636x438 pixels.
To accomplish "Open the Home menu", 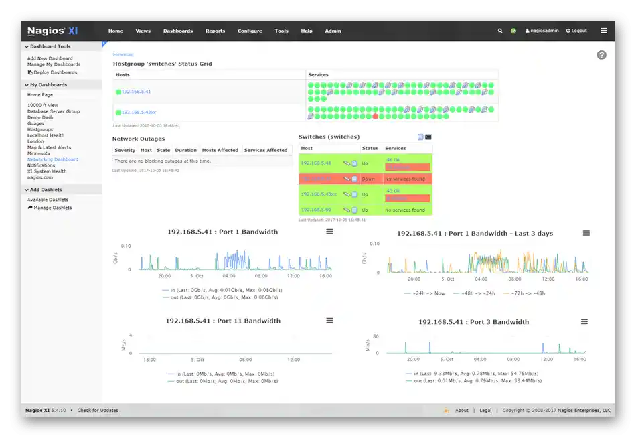I will (116, 31).
